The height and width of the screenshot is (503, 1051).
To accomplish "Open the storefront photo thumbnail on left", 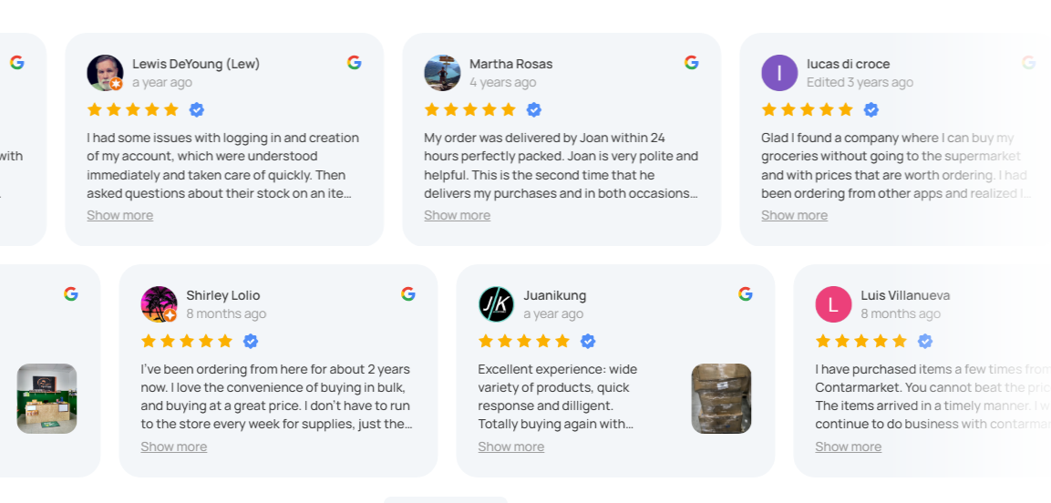I will pyautogui.click(x=46, y=398).
